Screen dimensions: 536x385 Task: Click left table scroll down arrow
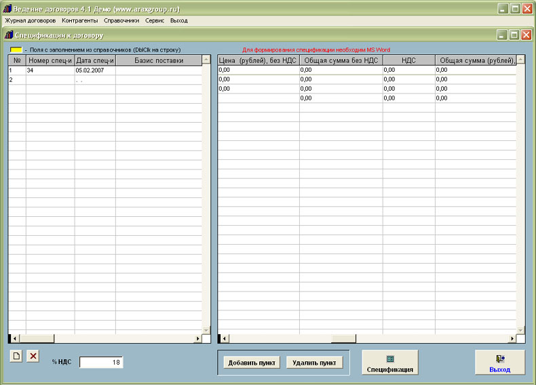coord(206,329)
